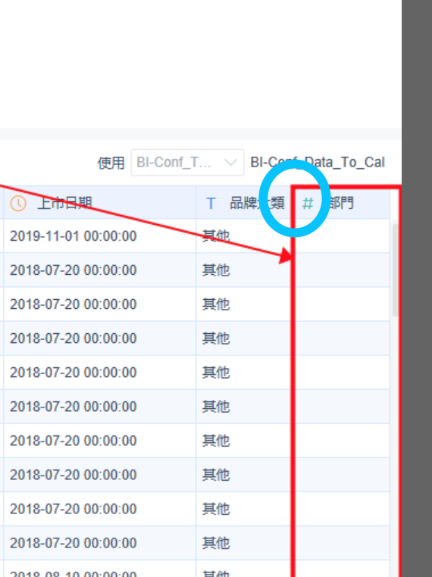Click the 使用 label
The width and height of the screenshot is (432, 577).
click(111, 163)
